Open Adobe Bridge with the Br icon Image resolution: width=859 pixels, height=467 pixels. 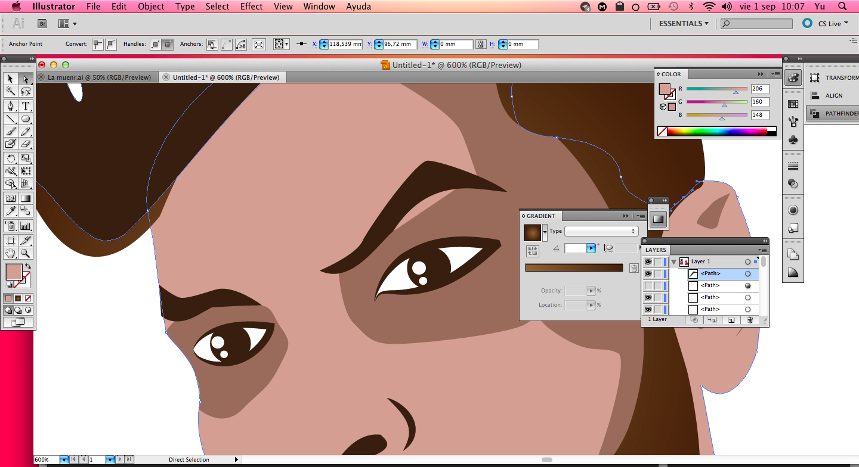coord(42,24)
